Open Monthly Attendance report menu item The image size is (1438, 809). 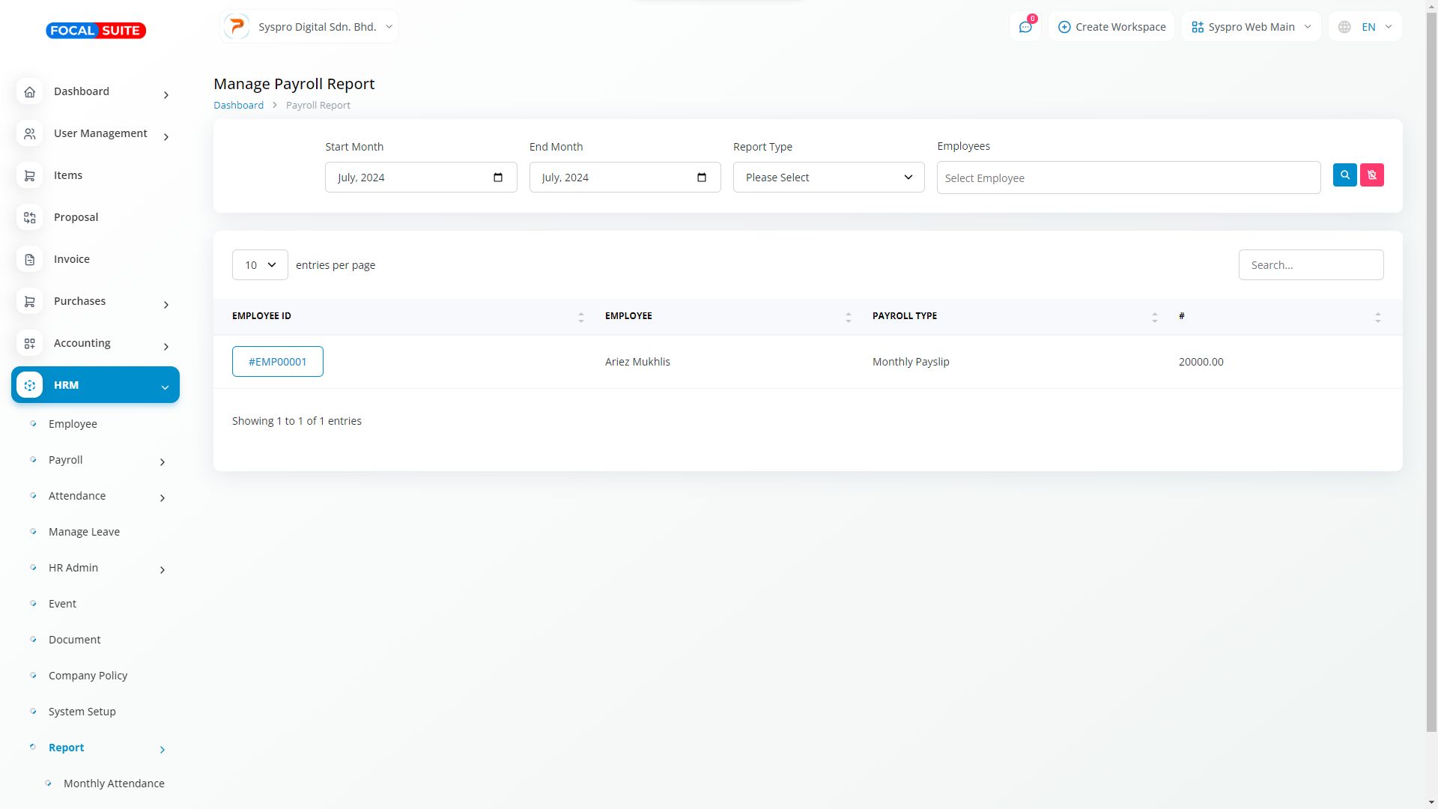click(x=114, y=784)
